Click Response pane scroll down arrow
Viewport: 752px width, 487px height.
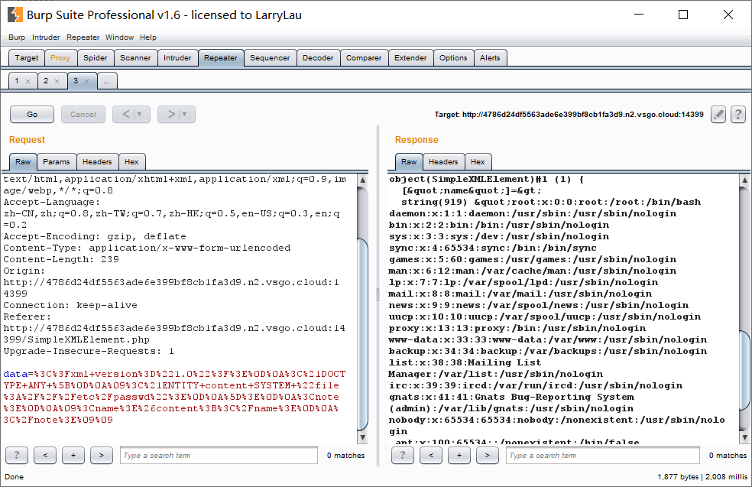coord(745,437)
